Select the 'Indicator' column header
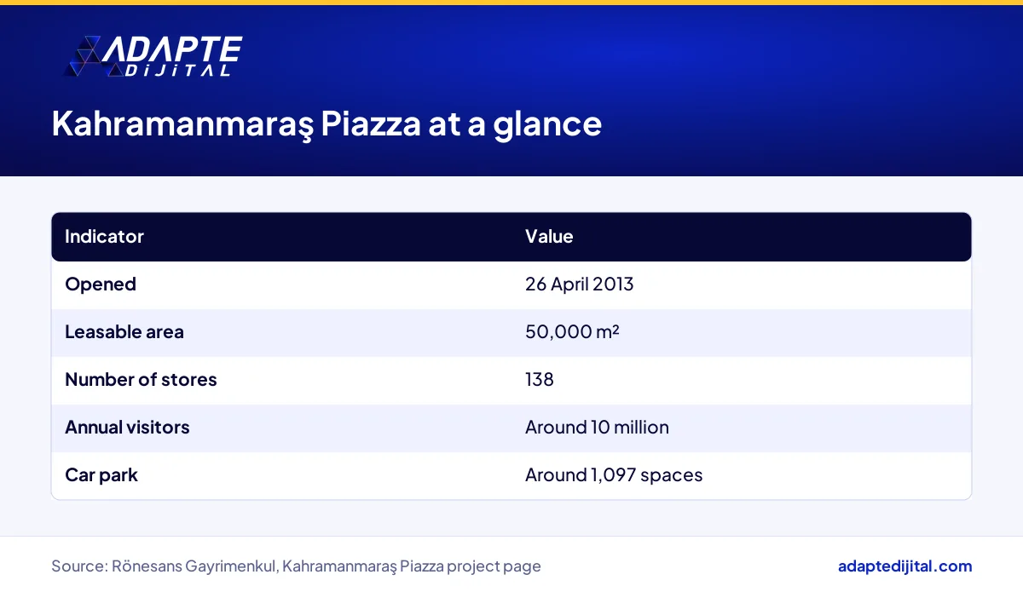 (x=104, y=237)
